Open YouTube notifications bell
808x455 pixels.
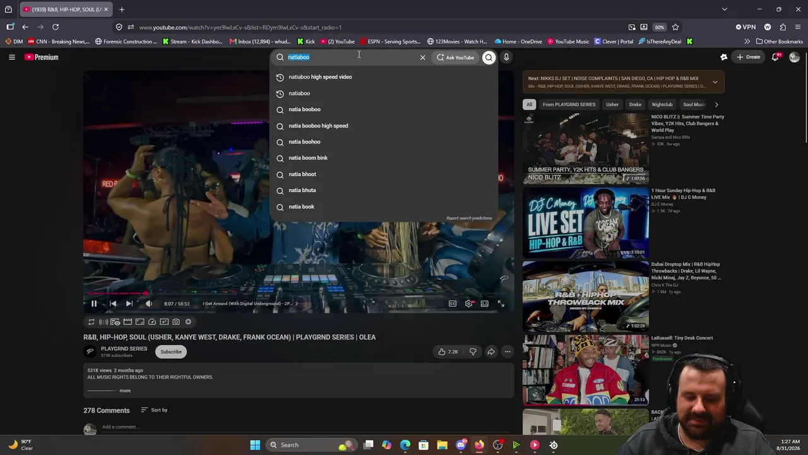pos(776,57)
